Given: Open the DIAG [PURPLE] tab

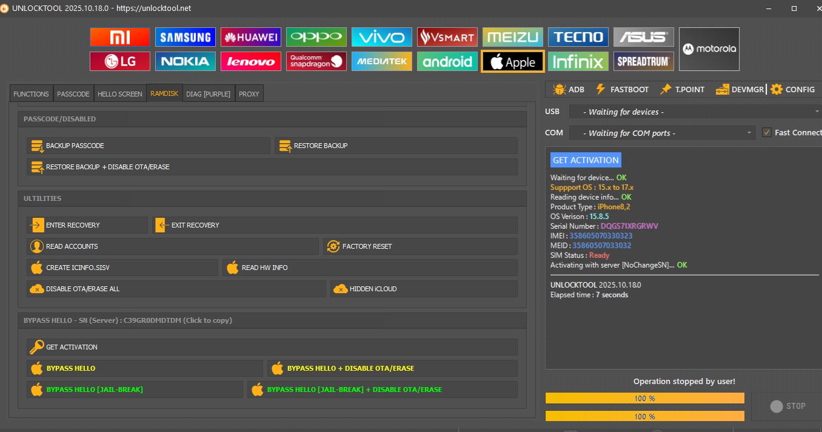Looking at the screenshot, I should [208, 94].
